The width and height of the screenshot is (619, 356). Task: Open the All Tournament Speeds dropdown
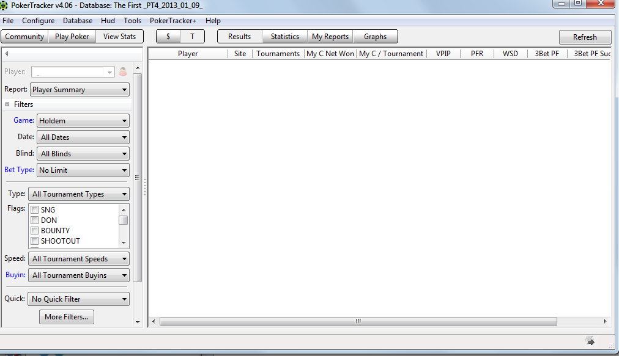pos(79,259)
